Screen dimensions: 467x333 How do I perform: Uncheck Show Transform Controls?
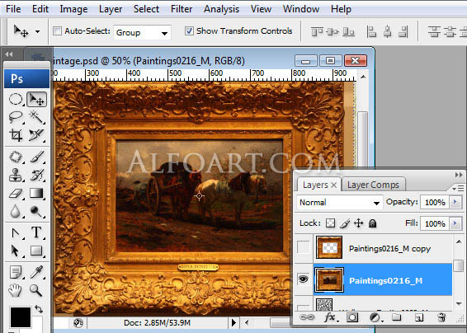[x=189, y=31]
